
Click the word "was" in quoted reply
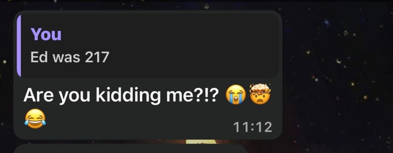point(66,58)
